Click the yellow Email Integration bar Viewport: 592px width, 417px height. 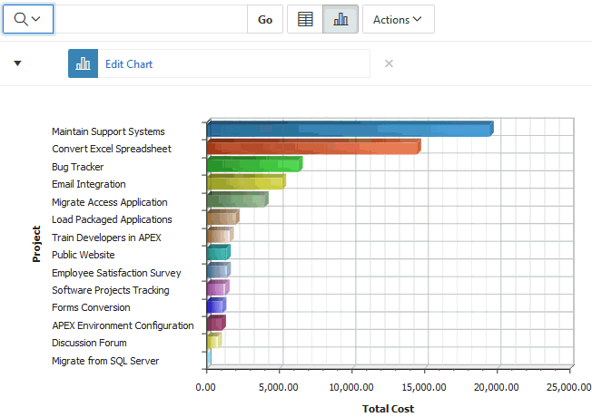click(245, 182)
